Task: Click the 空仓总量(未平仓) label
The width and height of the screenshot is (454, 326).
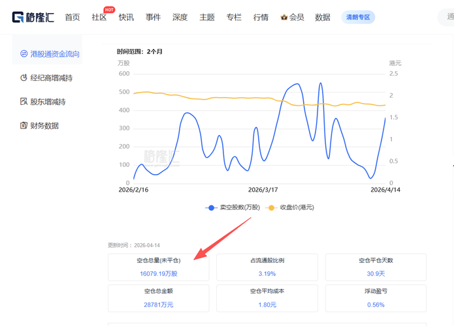Action: [159, 260]
